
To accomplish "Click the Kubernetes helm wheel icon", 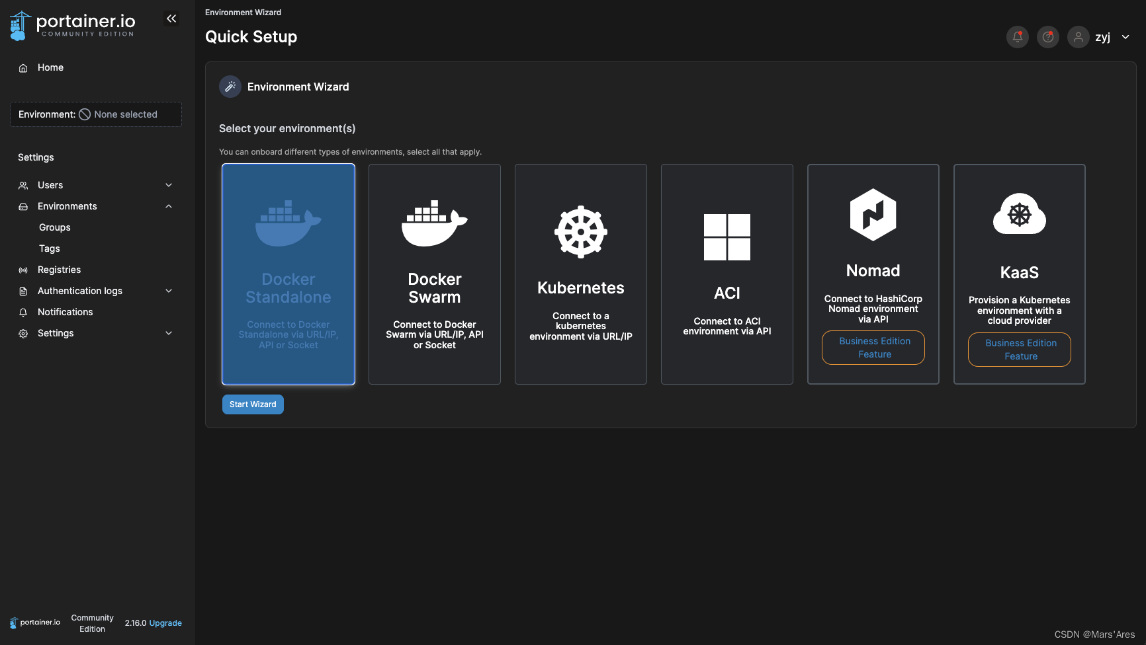I will [581, 232].
